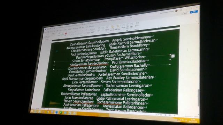Click the name "Partellaserman Sarolladerniner"
223x125 pixels.
(x=122, y=74)
